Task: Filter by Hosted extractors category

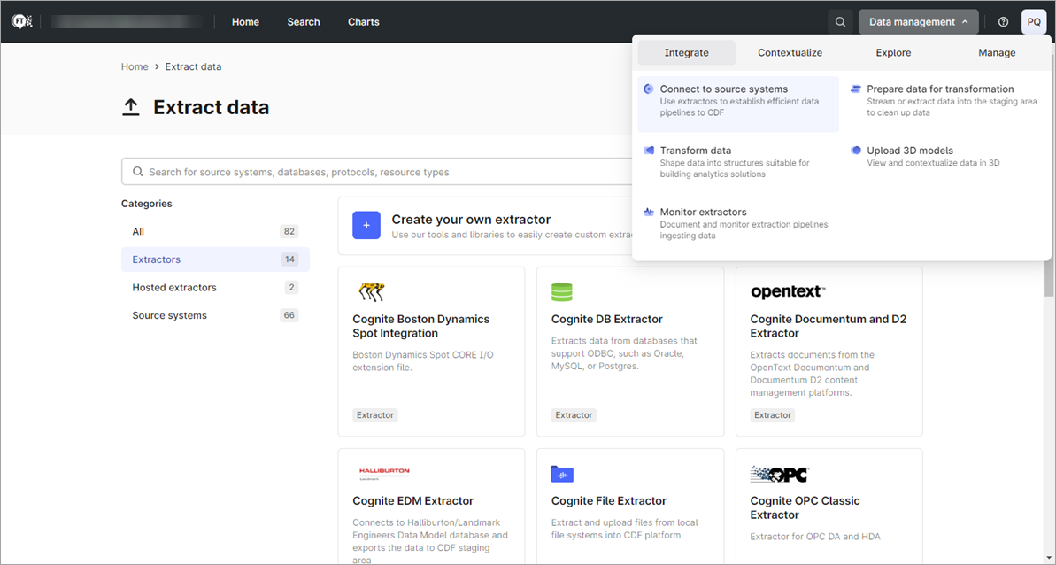Action: [174, 288]
